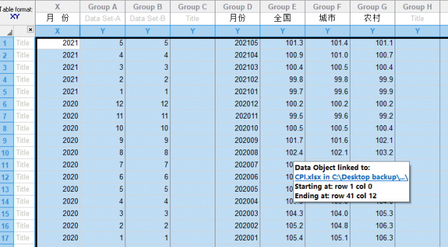Select the 城市 value 104.8
This screenshot has height=247, width=448.
click(x=327, y=226)
